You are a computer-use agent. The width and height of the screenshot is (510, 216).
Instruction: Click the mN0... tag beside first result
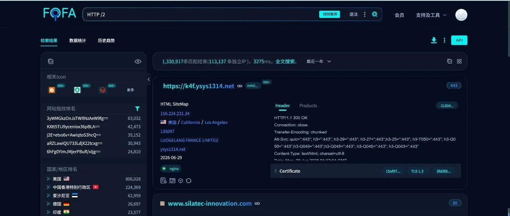pyautogui.click(x=253, y=86)
